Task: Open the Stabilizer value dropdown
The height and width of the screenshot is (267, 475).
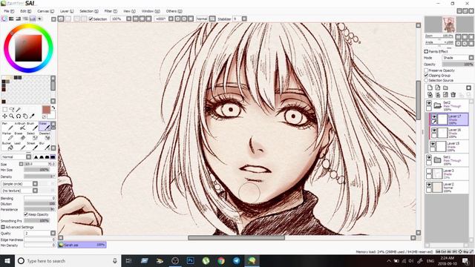Action: [244, 19]
